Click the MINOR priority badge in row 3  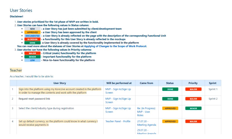point(193,108)
